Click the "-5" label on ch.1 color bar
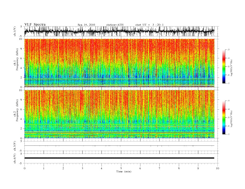The image size is (245, 189). [228, 66]
